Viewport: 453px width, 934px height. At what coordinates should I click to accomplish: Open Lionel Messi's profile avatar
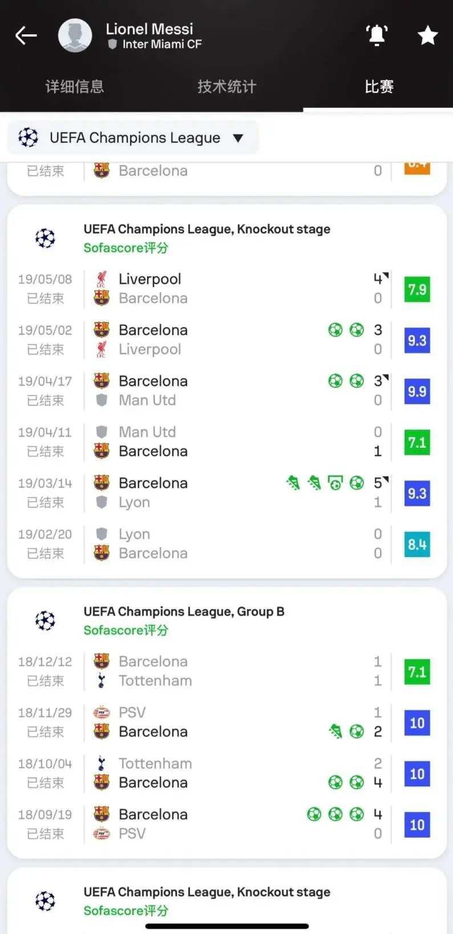coord(75,35)
